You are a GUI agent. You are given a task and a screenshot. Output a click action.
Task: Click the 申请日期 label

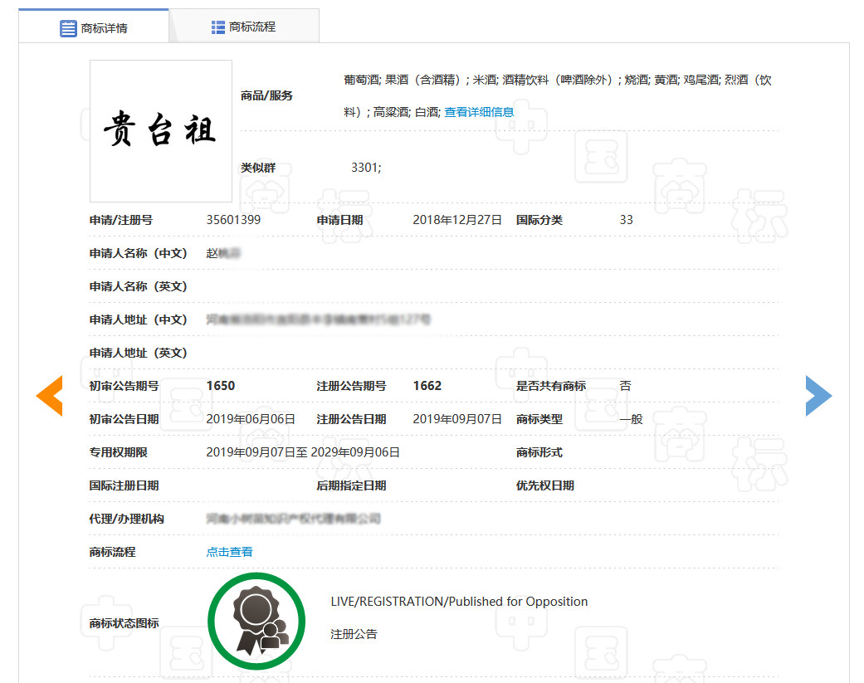click(339, 220)
